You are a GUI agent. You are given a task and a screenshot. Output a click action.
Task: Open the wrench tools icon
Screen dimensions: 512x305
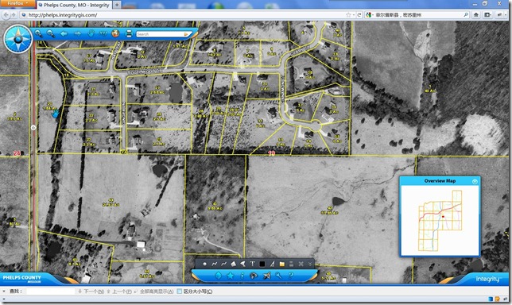[x=278, y=276]
